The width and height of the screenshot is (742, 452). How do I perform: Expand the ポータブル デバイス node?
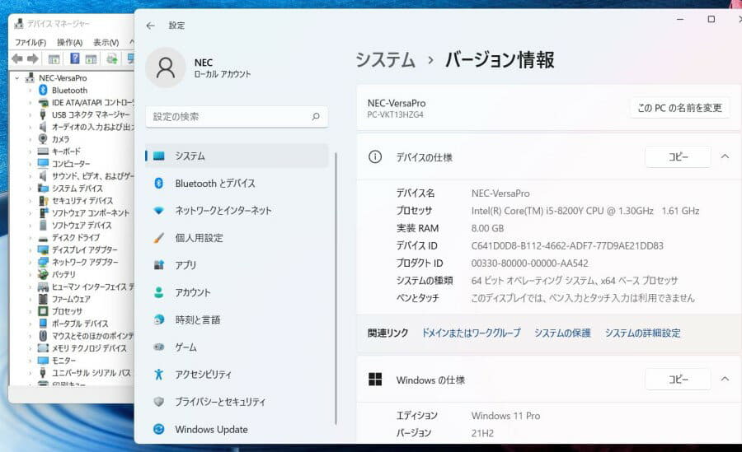click(x=31, y=324)
